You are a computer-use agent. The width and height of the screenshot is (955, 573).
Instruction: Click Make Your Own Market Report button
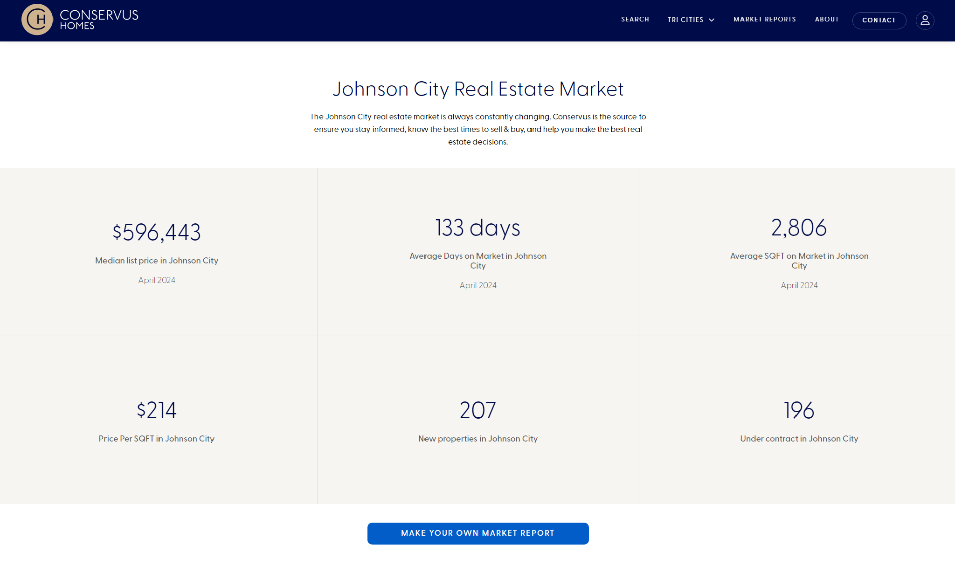(x=478, y=533)
